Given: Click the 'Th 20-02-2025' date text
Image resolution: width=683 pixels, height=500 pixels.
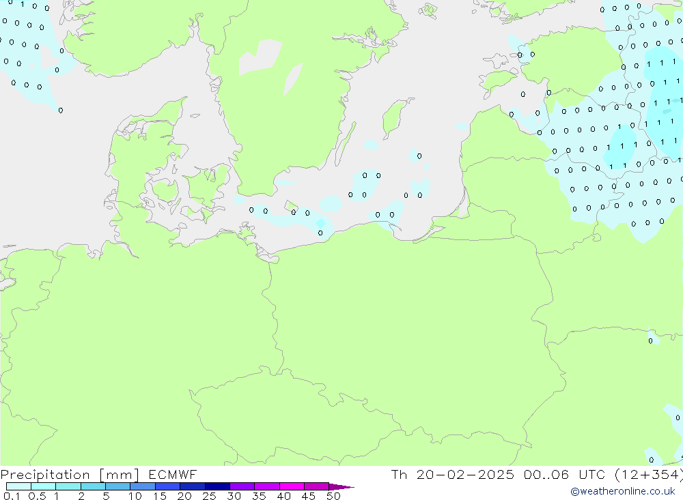Looking at the screenshot, I should [452, 474].
